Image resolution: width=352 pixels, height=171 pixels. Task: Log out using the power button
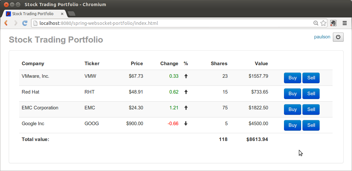click(338, 37)
